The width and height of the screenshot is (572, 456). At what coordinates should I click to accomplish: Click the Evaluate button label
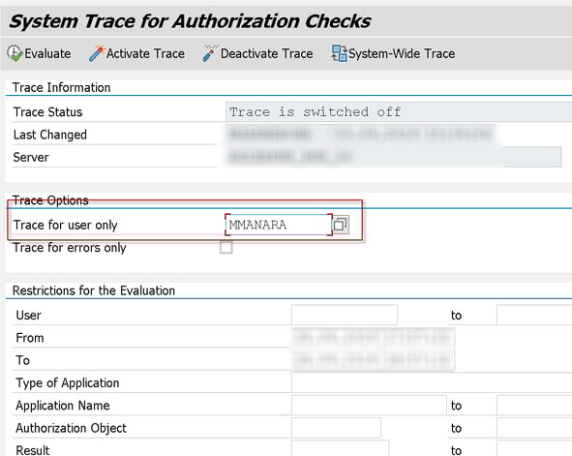(x=47, y=53)
